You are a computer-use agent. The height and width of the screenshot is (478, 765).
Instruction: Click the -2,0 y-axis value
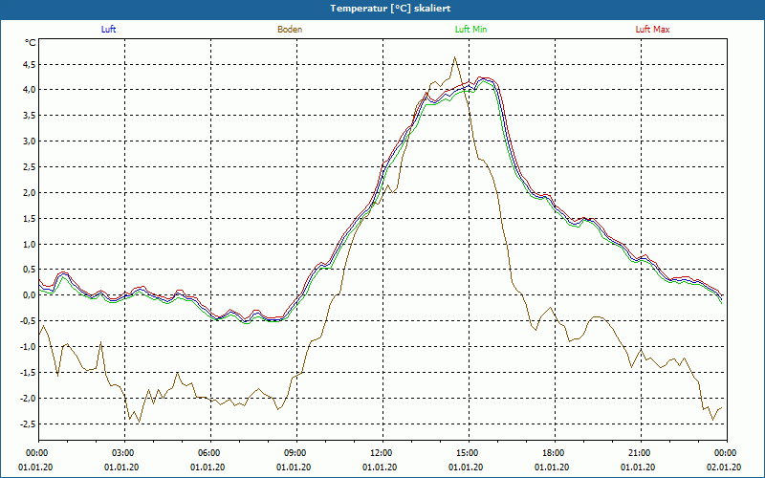coord(28,398)
